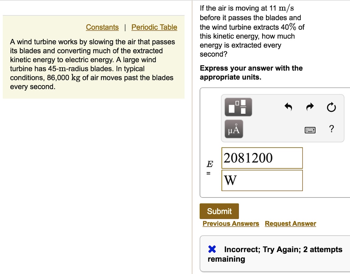Viewport: 350px width, 274px height.
Task: Select the units field containing W
Action: pos(262,180)
